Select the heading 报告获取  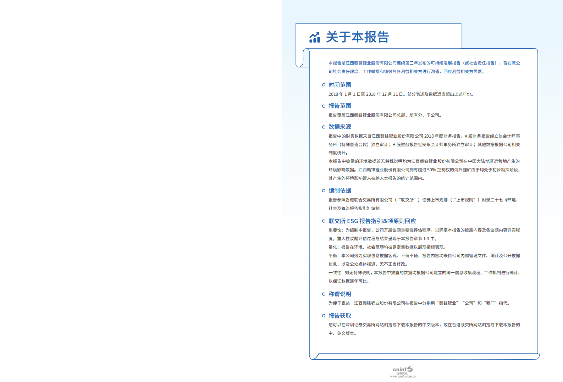(x=340, y=316)
